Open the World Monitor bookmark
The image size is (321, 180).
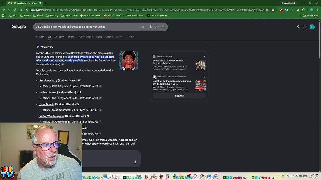(x=133, y=15)
